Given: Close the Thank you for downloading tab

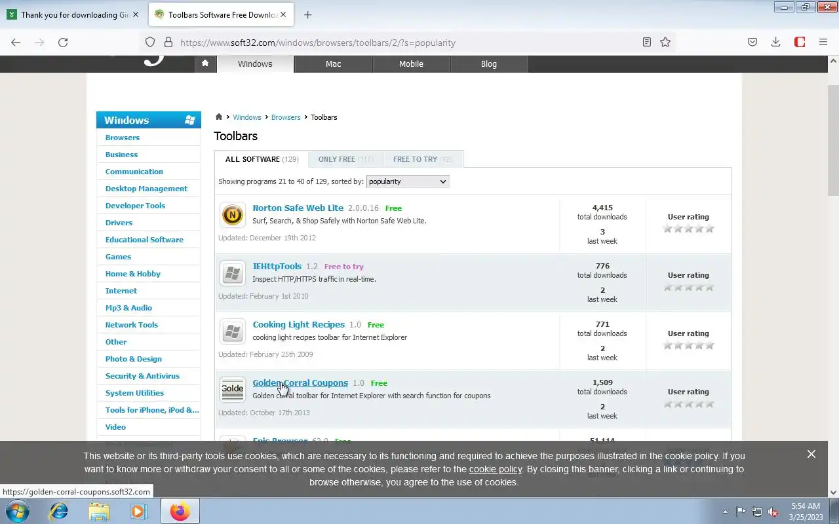Looking at the screenshot, I should pyautogui.click(x=136, y=14).
